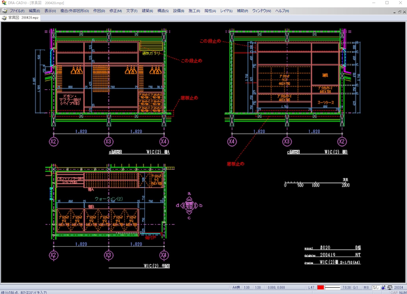Click the blue snap globe icon in status bar
The height and width of the screenshot is (294, 407).
pos(384,287)
